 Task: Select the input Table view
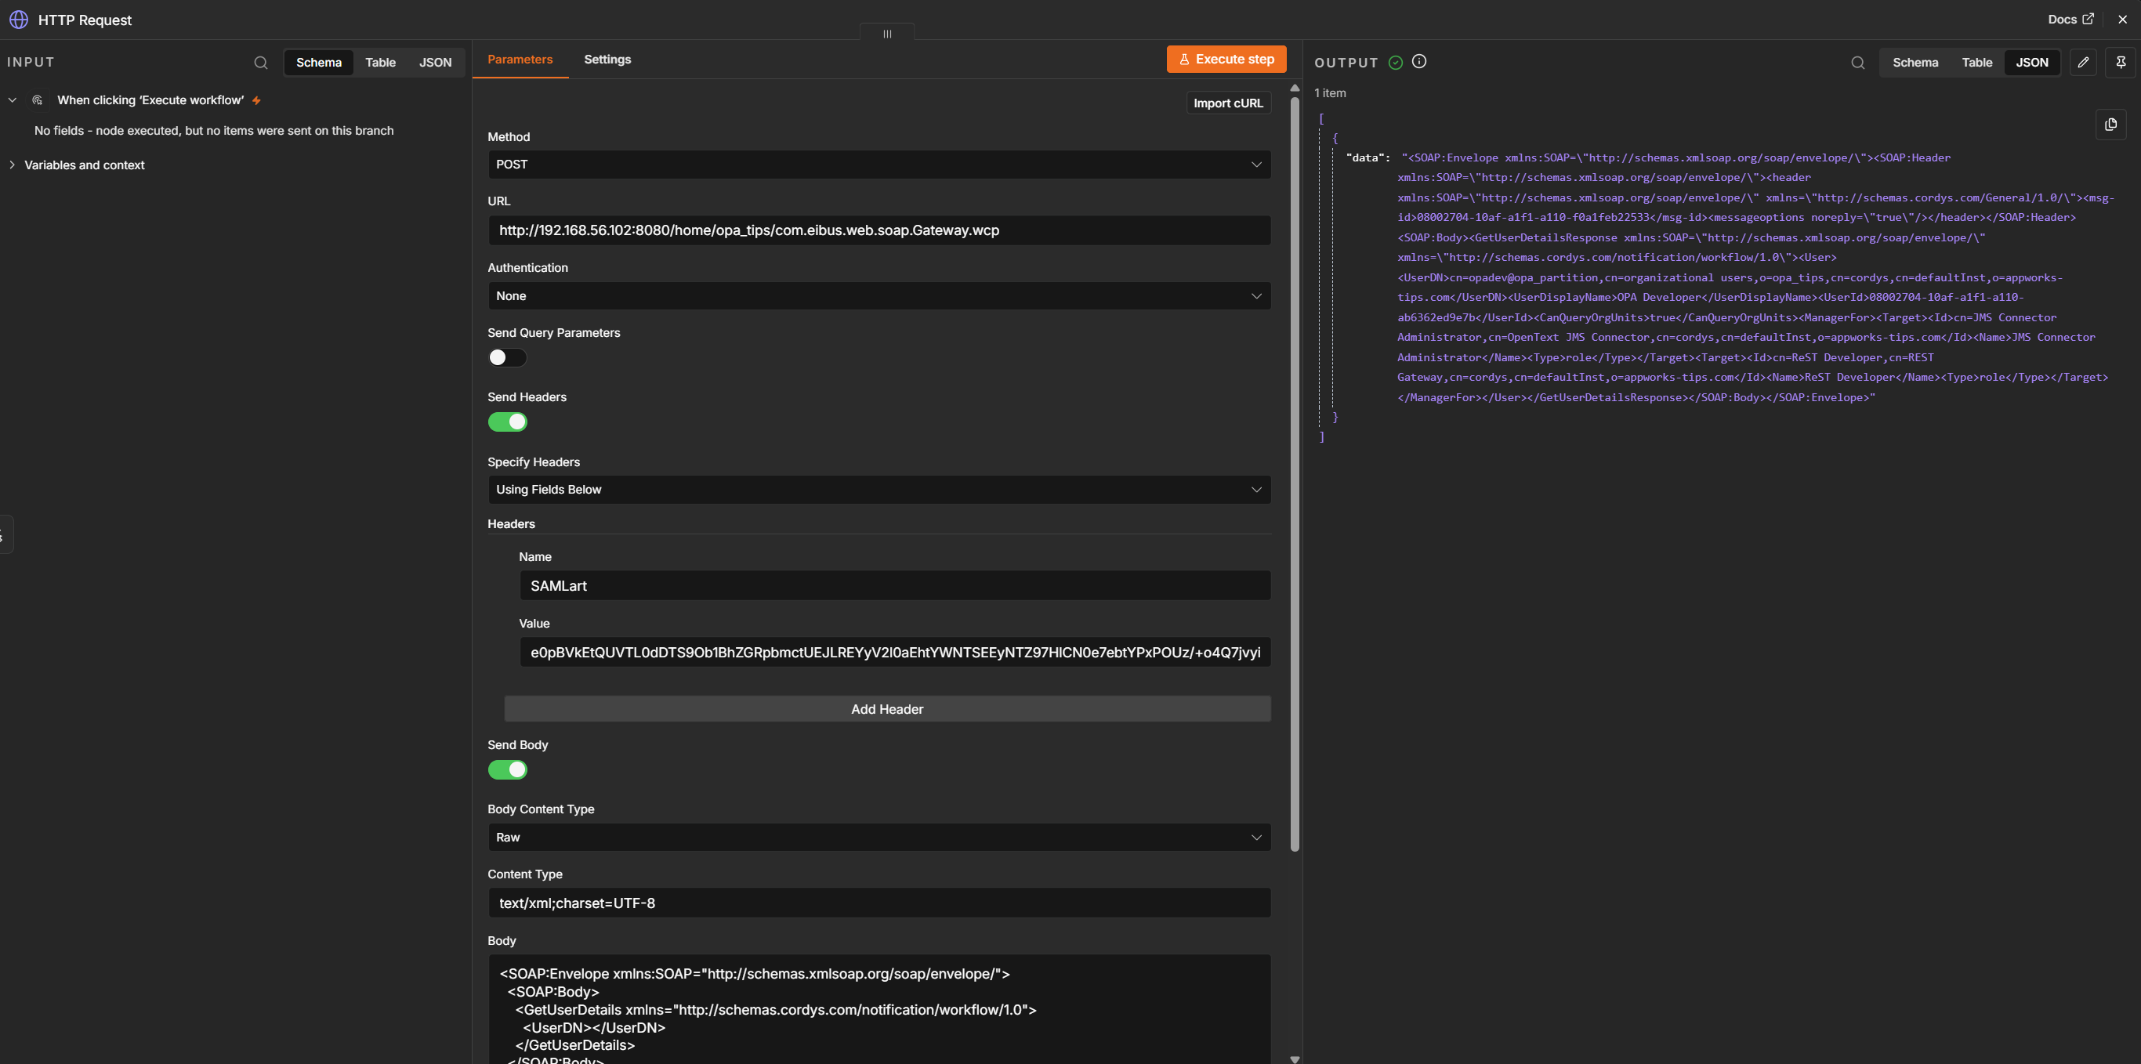[380, 63]
